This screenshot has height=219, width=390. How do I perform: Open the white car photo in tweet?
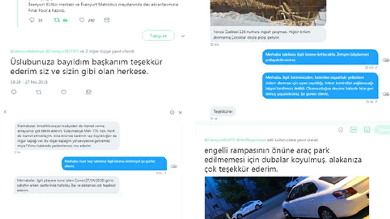click(287, 198)
